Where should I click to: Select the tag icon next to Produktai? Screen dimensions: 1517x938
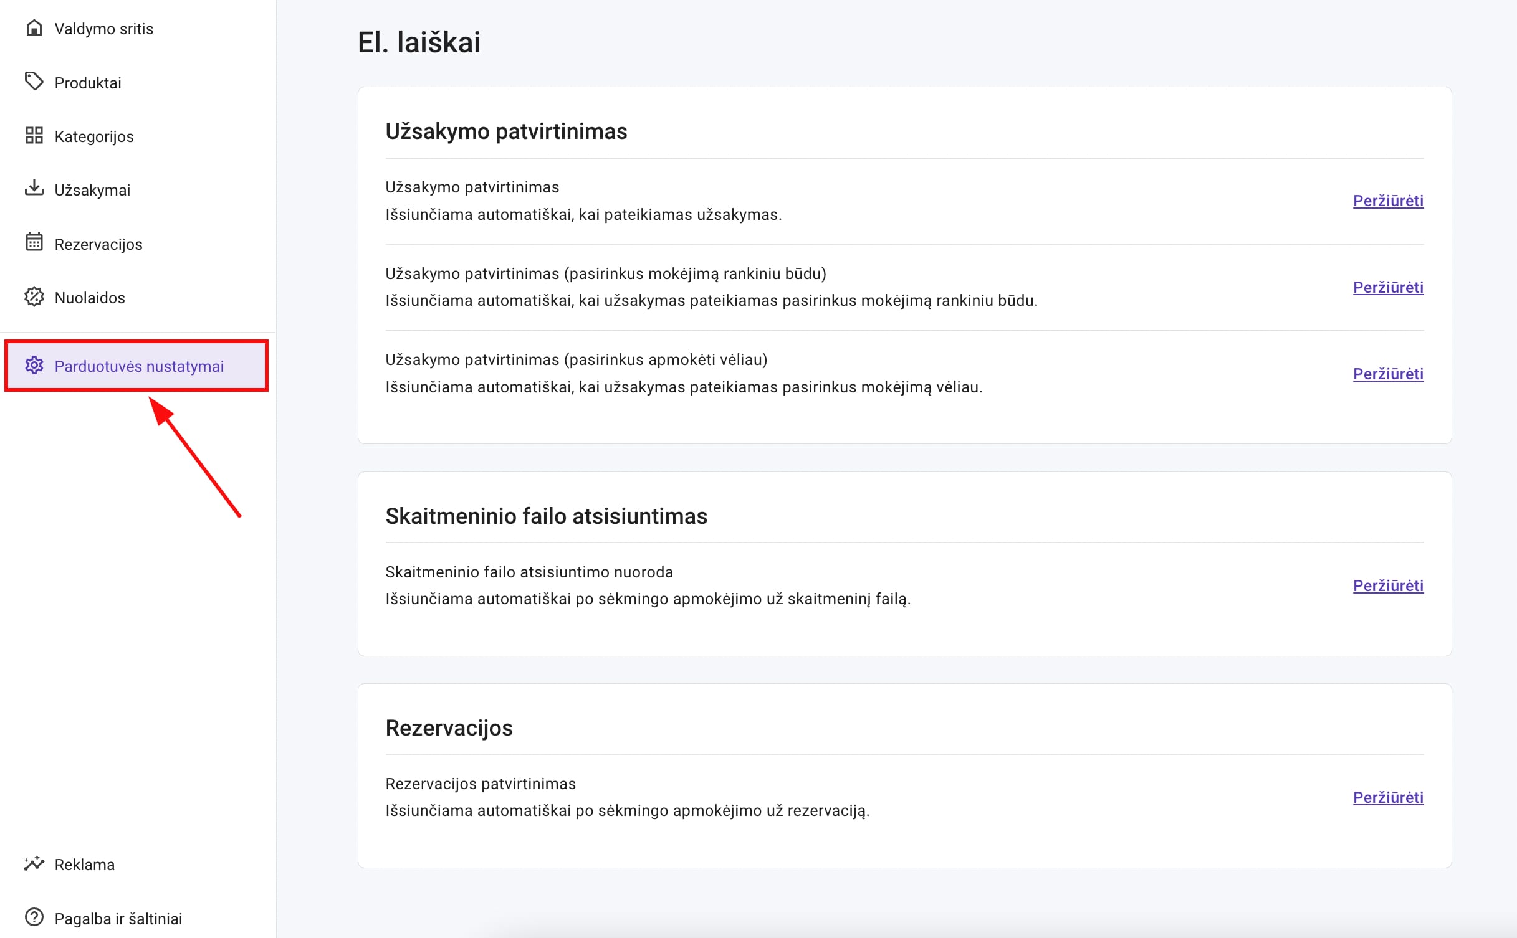click(x=34, y=82)
